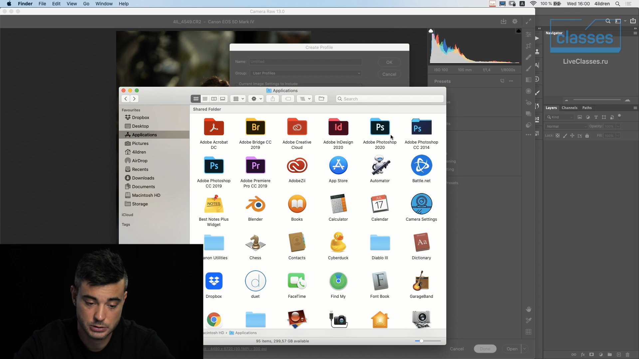Switch Finder to list view
Image resolution: width=639 pixels, height=359 pixels.
coord(205,99)
